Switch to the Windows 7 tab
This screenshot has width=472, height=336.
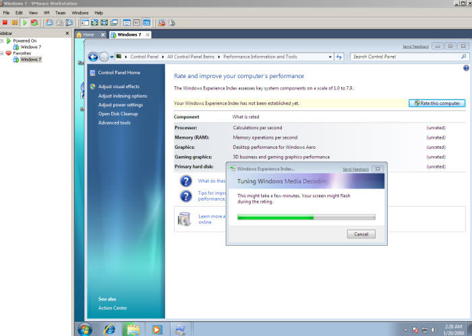click(x=129, y=35)
